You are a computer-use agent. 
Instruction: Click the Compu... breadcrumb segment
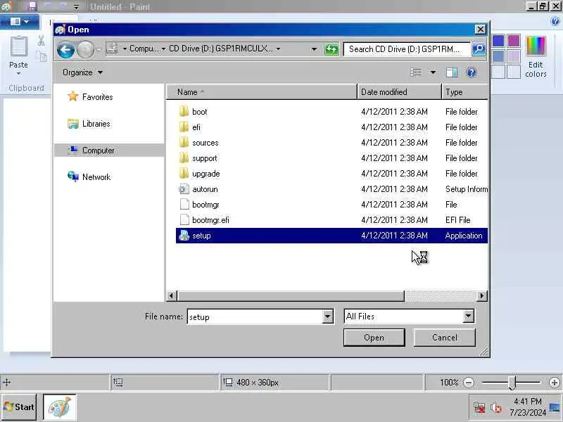pos(144,49)
